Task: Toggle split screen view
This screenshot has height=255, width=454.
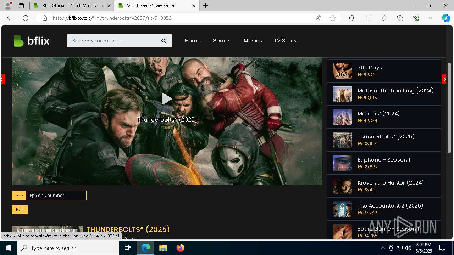Action: tap(369, 18)
